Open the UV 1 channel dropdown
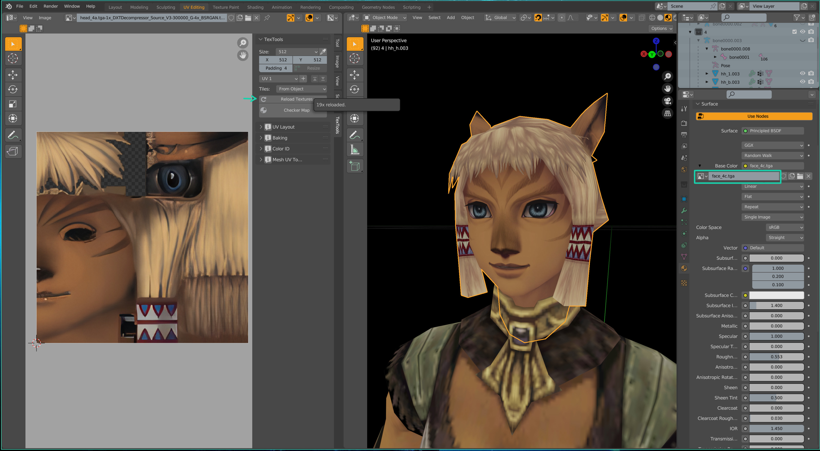Image resolution: width=820 pixels, height=451 pixels. 279,79
